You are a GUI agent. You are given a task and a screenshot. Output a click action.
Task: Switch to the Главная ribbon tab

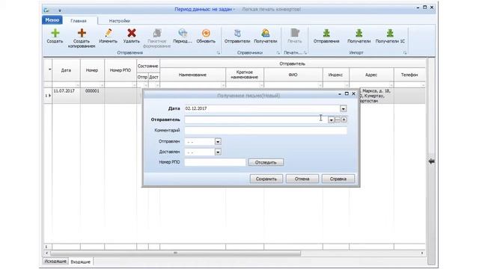pyautogui.click(x=79, y=21)
